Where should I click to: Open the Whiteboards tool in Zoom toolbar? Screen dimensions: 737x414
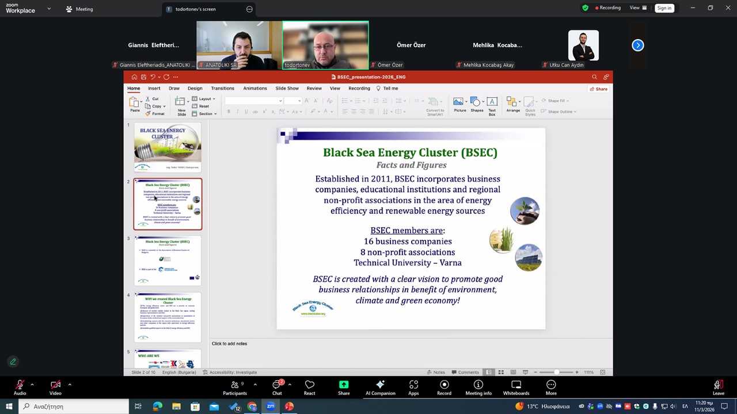pyautogui.click(x=516, y=388)
